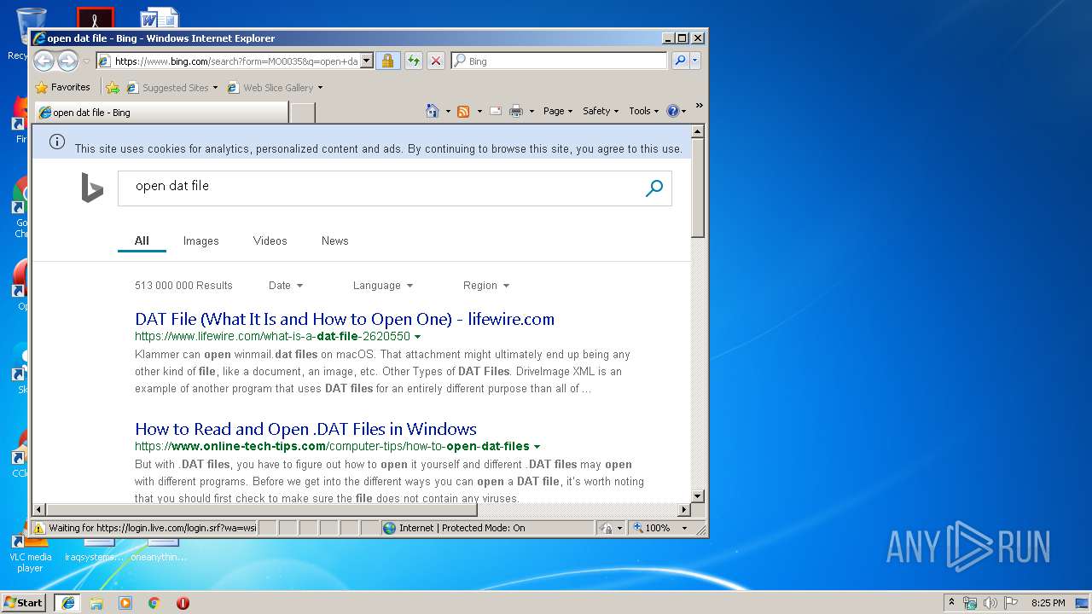Screen dimensions: 1092x614
Task: Go forward with the Forward arrow button
Action: pos(67,61)
